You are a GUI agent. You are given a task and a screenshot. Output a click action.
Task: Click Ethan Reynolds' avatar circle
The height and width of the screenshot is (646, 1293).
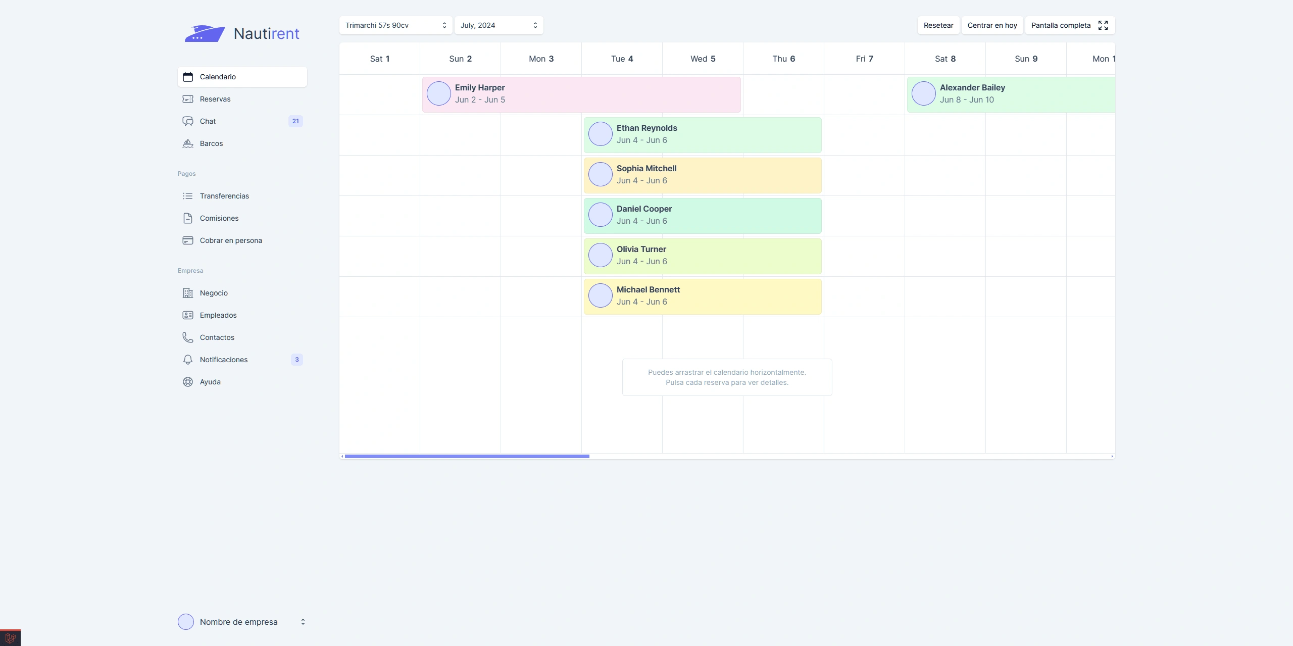[x=601, y=134]
